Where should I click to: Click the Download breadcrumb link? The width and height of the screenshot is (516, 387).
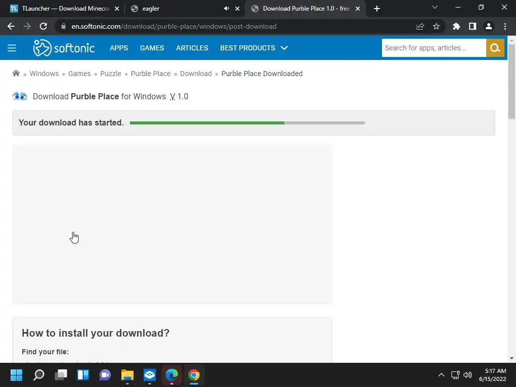click(x=196, y=74)
